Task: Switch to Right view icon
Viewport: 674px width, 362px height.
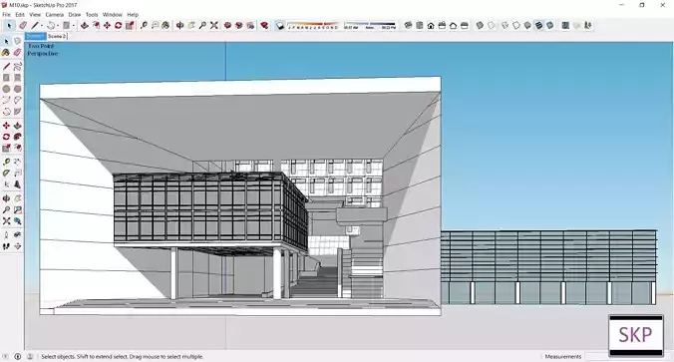Action: [442, 26]
